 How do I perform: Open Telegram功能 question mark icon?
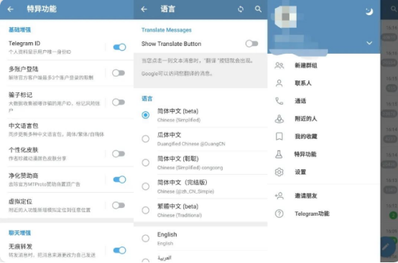tap(279, 214)
